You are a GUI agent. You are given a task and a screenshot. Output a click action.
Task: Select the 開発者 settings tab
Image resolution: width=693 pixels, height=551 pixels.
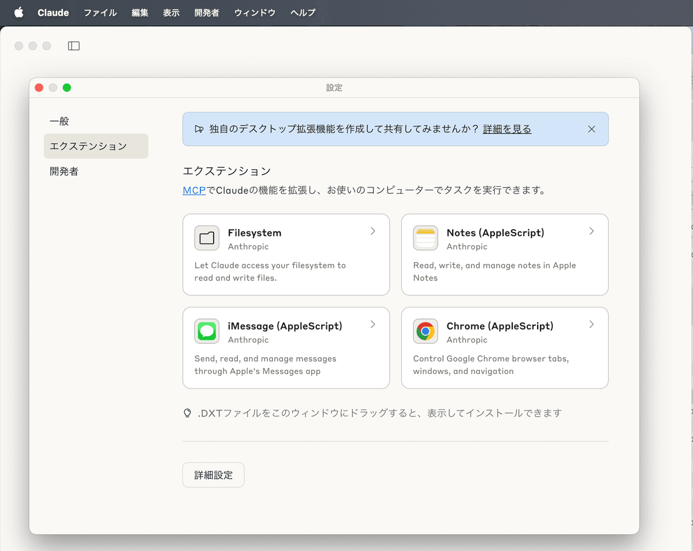[96, 171]
